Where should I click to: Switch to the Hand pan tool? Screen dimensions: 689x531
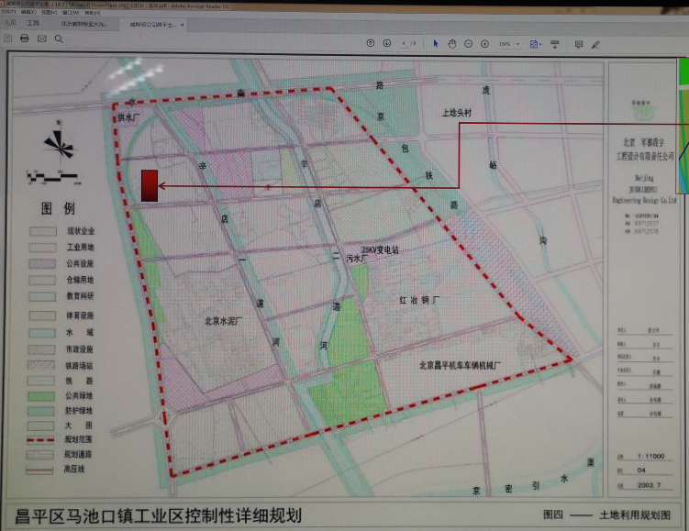(452, 43)
